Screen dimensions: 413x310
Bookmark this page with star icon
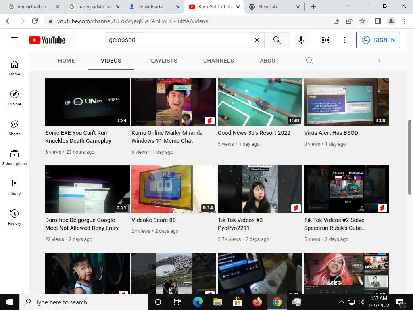coord(362,21)
